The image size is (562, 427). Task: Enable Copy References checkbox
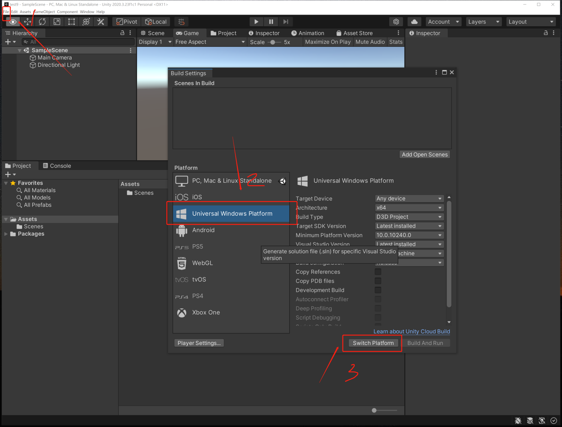pos(378,272)
